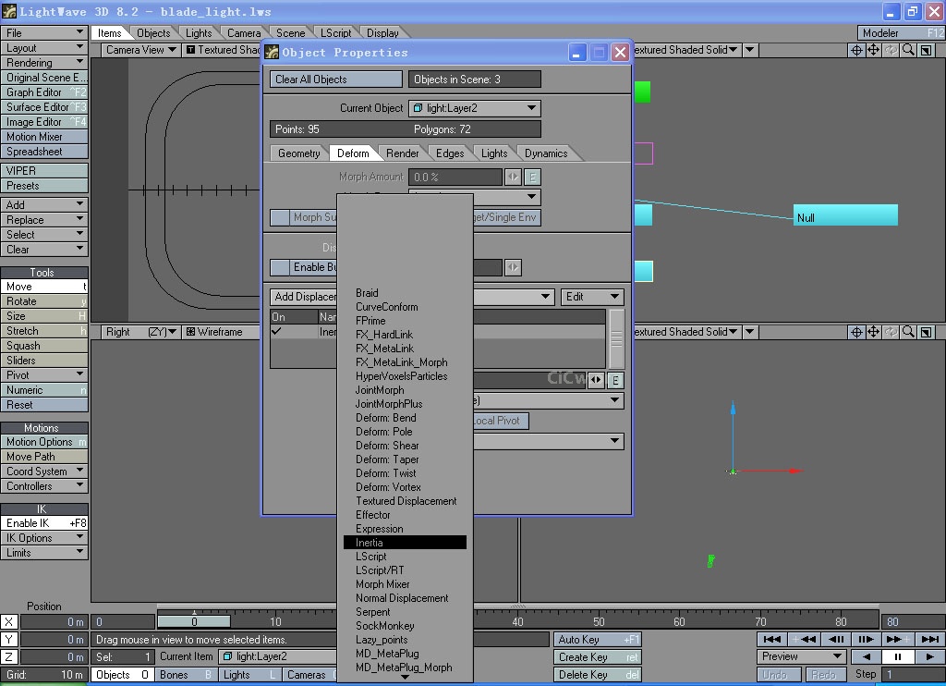The image size is (946, 686).
Task: Click the maximize-viewport icon in the upper-right viewport
Action: pyautogui.click(x=926, y=50)
